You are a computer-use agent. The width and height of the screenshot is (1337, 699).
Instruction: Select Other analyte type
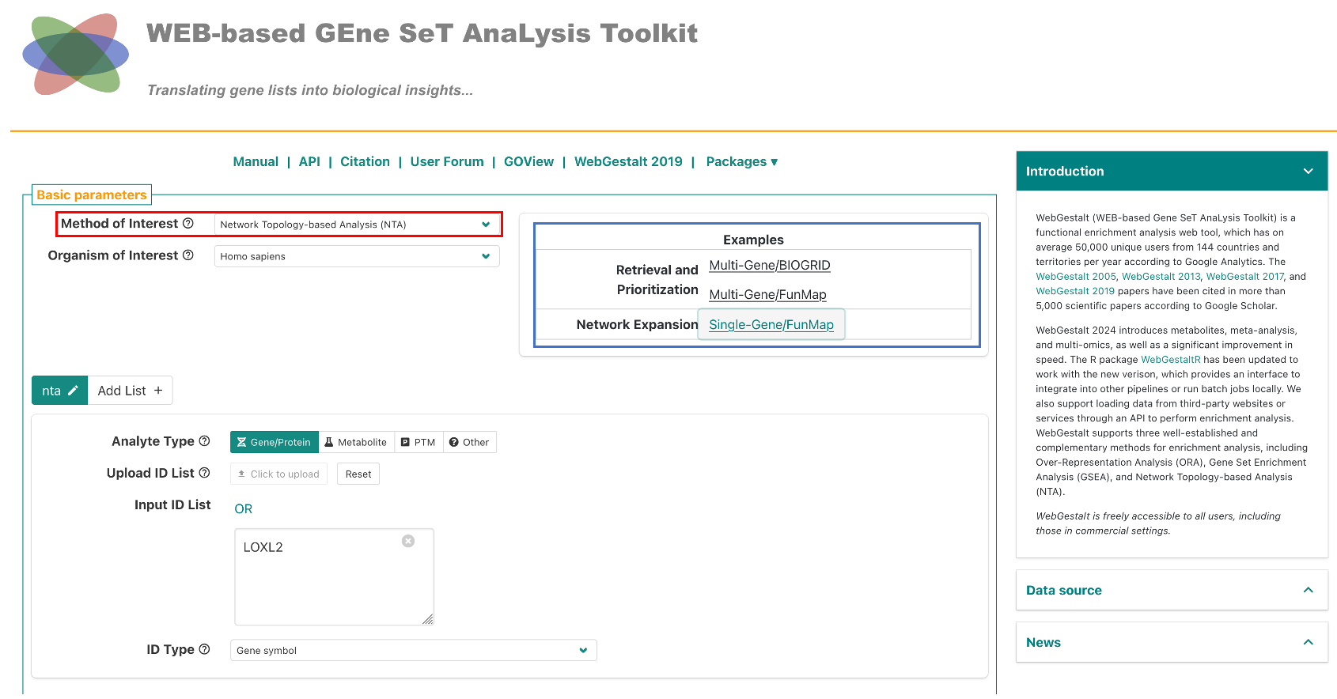coord(469,442)
